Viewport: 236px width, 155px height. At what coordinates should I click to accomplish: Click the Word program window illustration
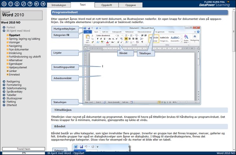[142, 65]
